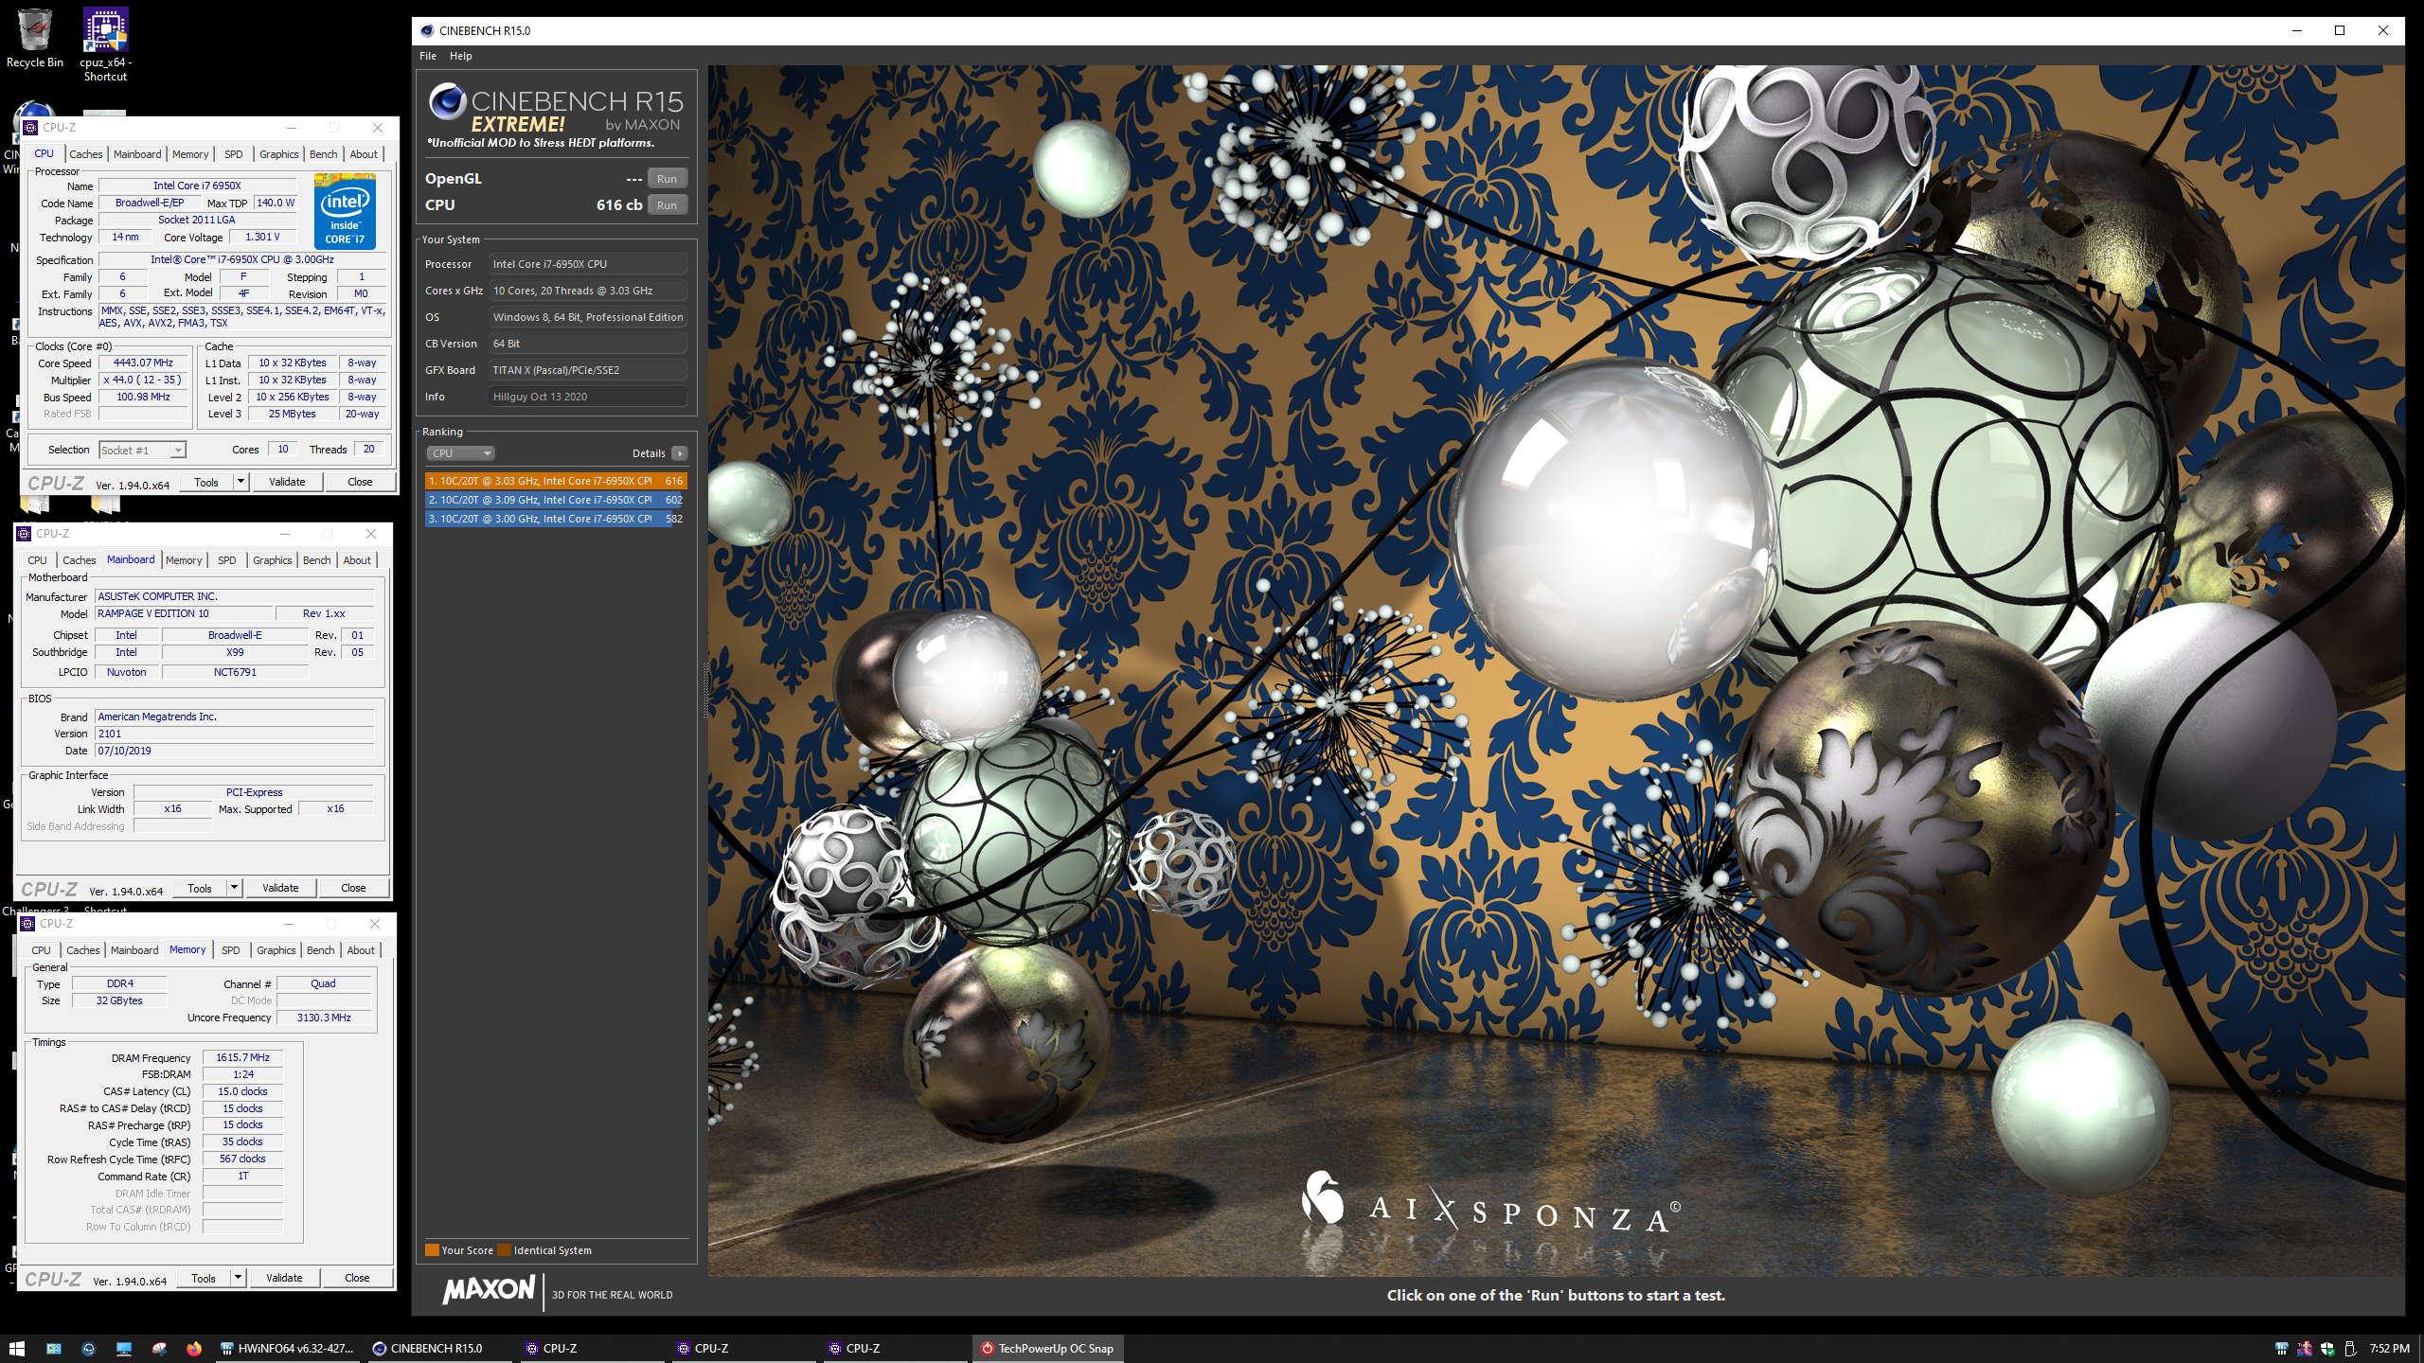Click the dark orange Identical System legend swatch

(x=505, y=1250)
